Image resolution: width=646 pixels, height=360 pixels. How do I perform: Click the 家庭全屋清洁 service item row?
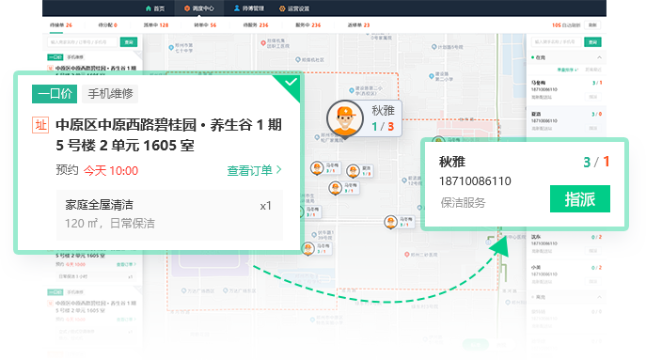pyautogui.click(x=169, y=215)
